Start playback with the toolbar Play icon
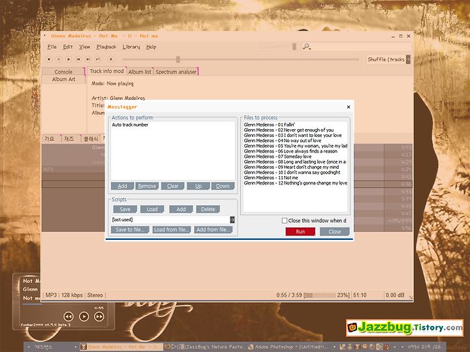This screenshot has width=470, height=352. point(69,59)
